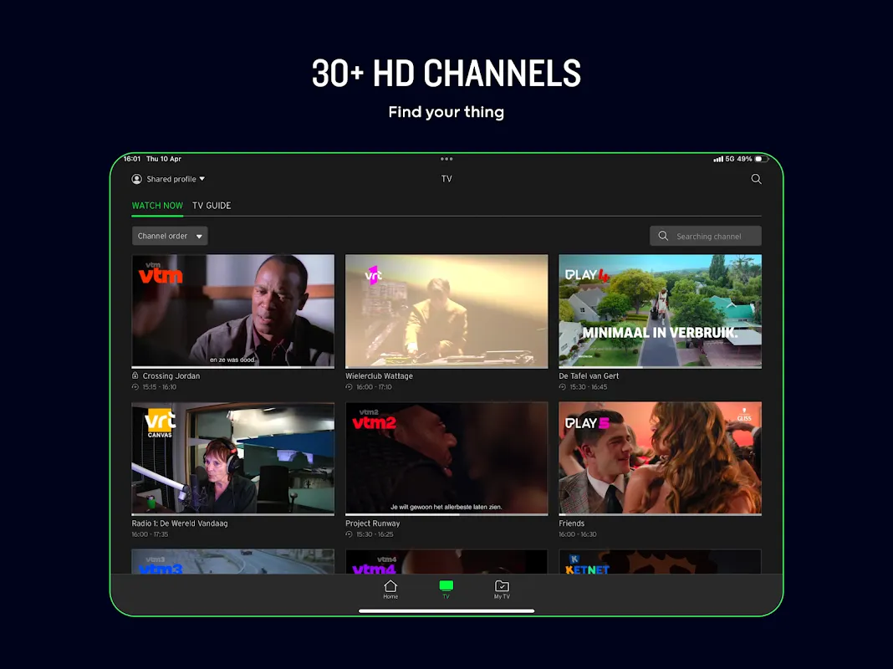
Task: Open the Channel order dropdown
Action: (170, 236)
